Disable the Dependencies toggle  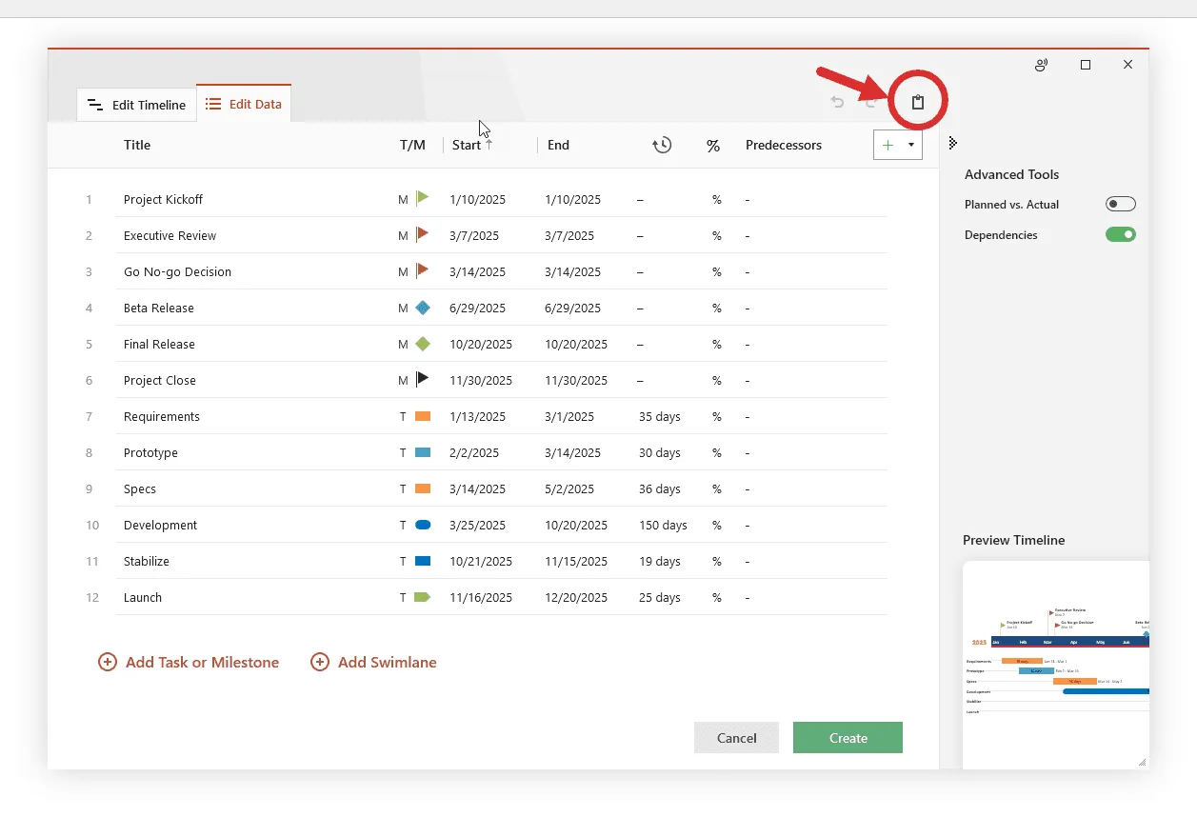1120,234
